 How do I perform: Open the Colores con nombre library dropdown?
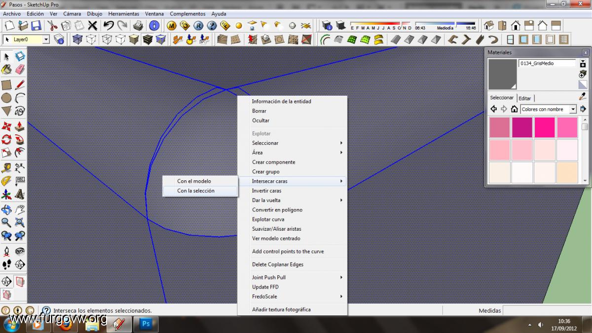pyautogui.click(x=573, y=109)
